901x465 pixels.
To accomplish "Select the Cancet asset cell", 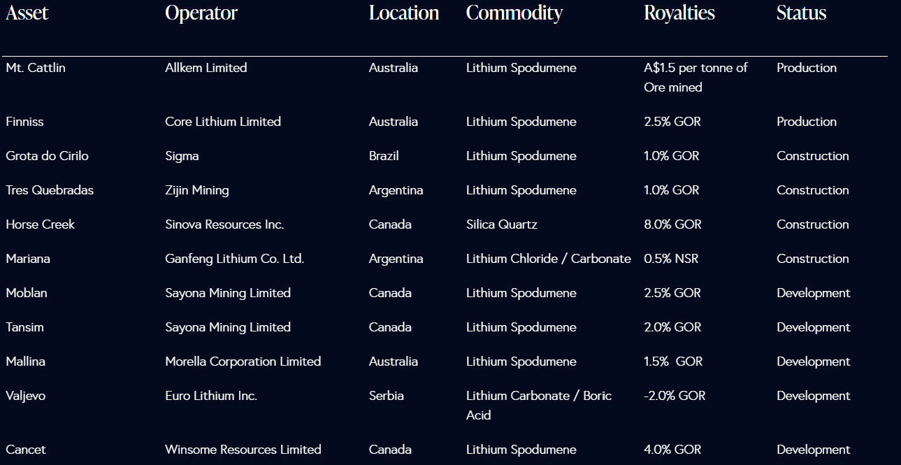I will click(26, 450).
